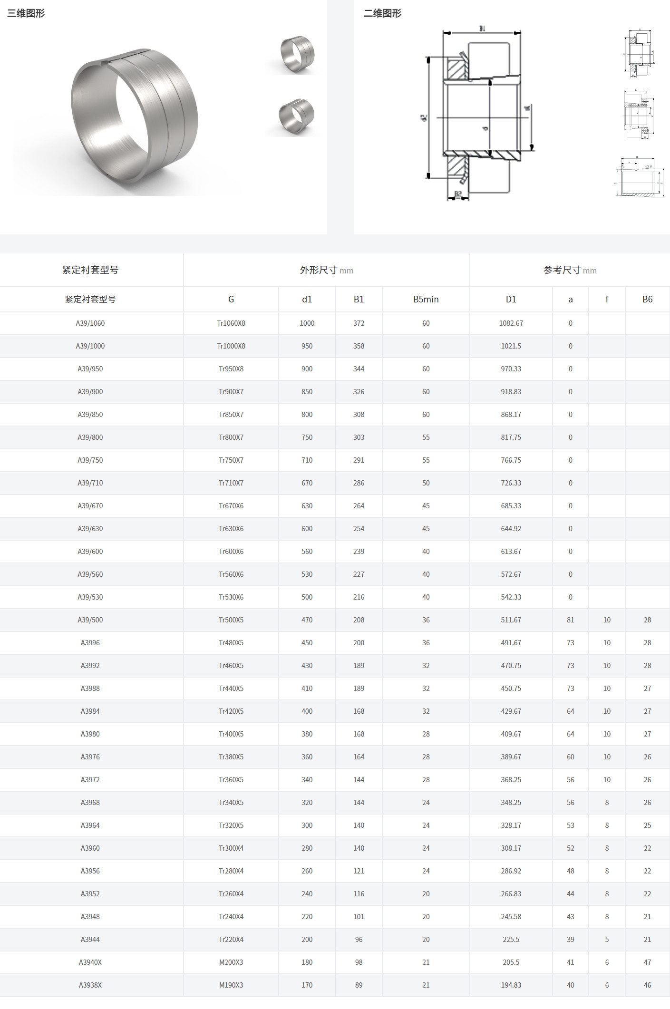The height and width of the screenshot is (1009, 670).
Task: Select model A3980 row label
Action: 90,734
